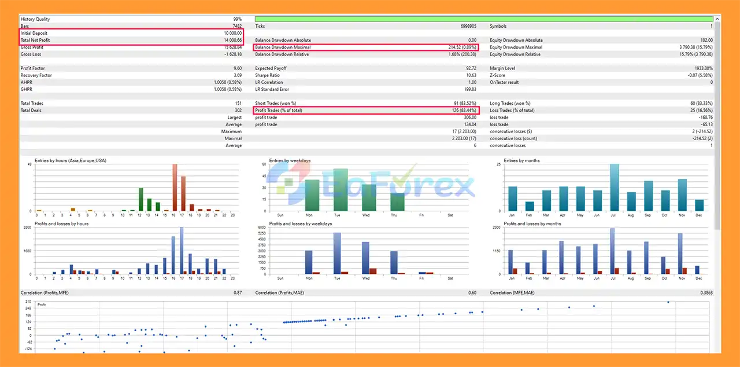Click the Sharpe Ratio label
This screenshot has width=740, height=367.
(x=267, y=75)
